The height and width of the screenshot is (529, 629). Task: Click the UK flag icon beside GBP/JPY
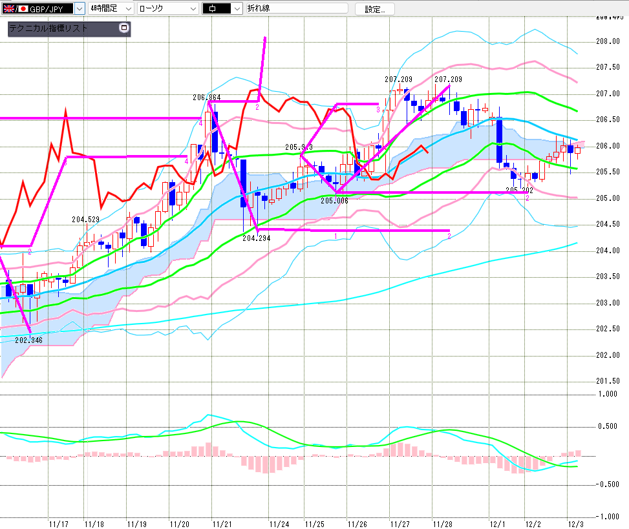click(x=8, y=8)
